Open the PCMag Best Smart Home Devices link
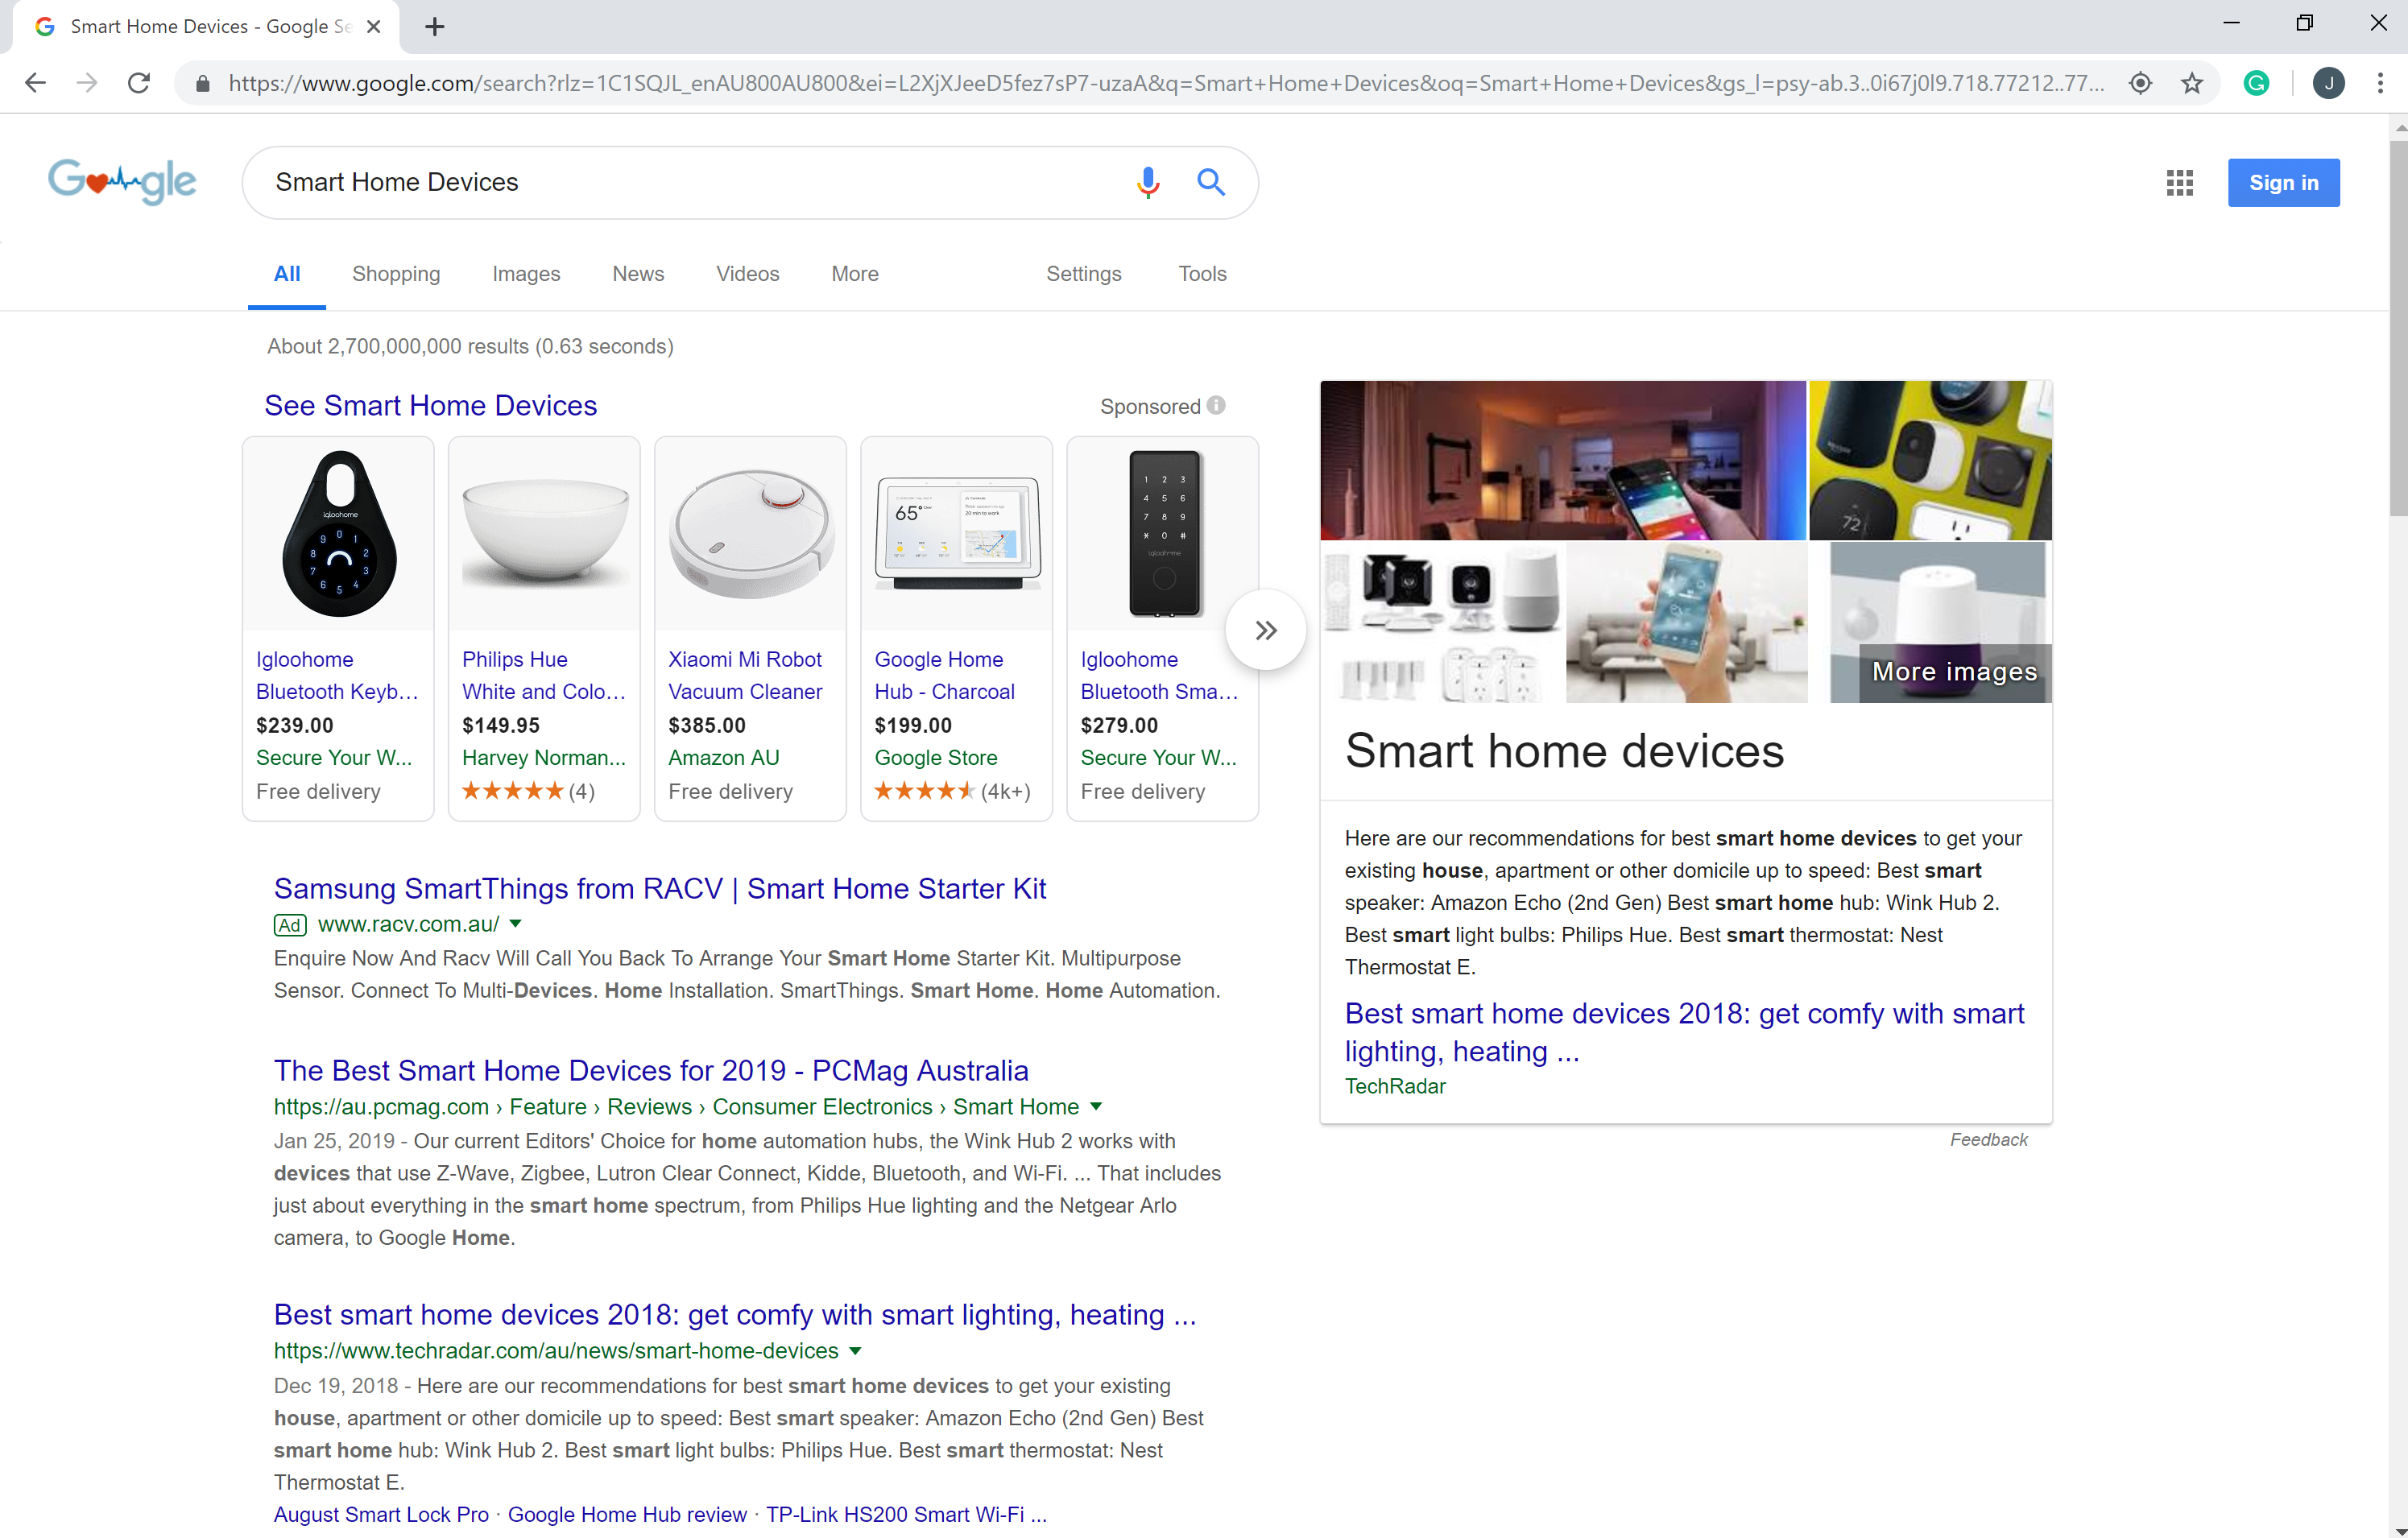The image size is (2408, 1538). [x=650, y=1069]
